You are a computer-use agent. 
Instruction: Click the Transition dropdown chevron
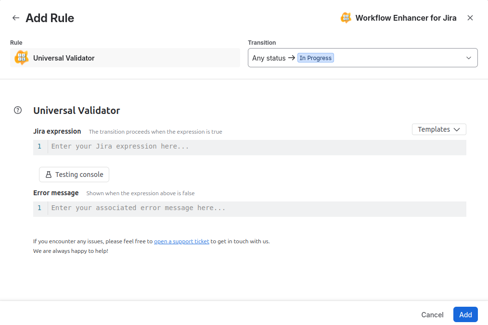(468, 58)
